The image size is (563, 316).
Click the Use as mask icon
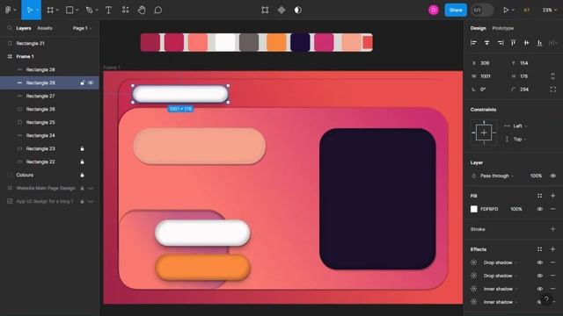297,10
